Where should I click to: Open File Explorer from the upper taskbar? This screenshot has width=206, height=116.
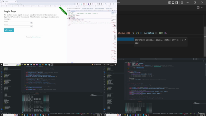[25, 65]
